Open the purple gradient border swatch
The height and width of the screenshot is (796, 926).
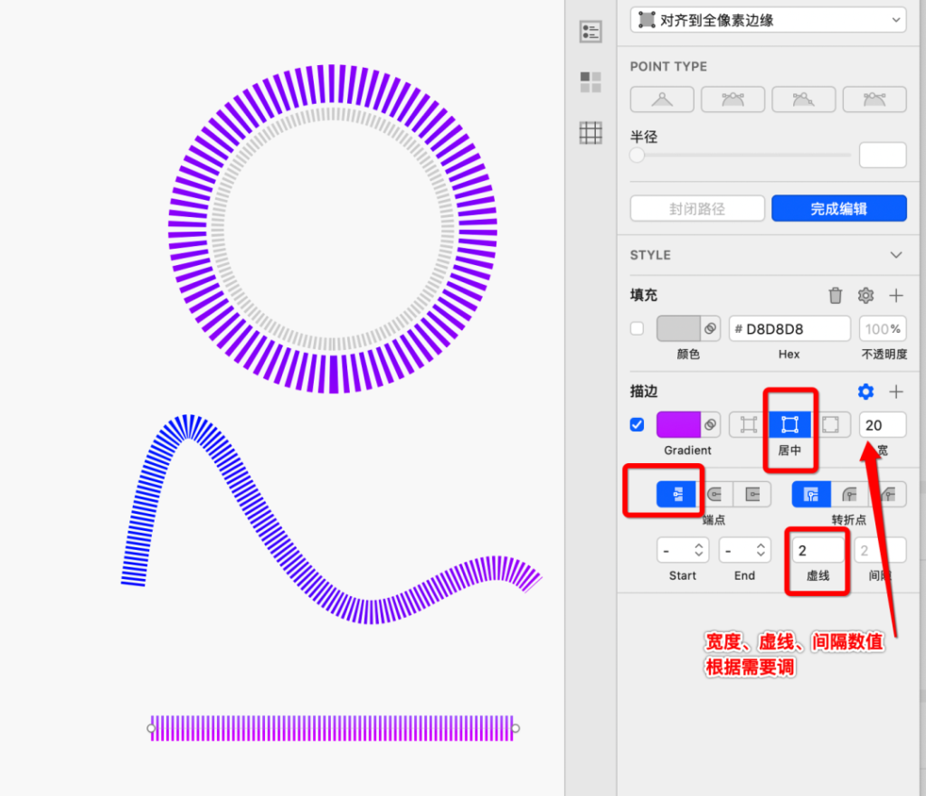click(x=678, y=424)
